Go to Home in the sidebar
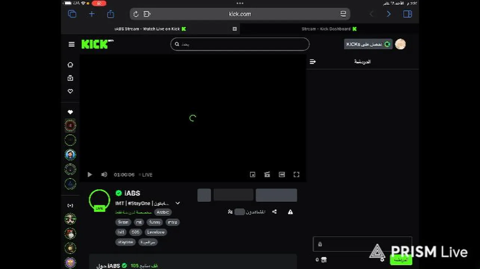The width and height of the screenshot is (480, 269). click(70, 65)
